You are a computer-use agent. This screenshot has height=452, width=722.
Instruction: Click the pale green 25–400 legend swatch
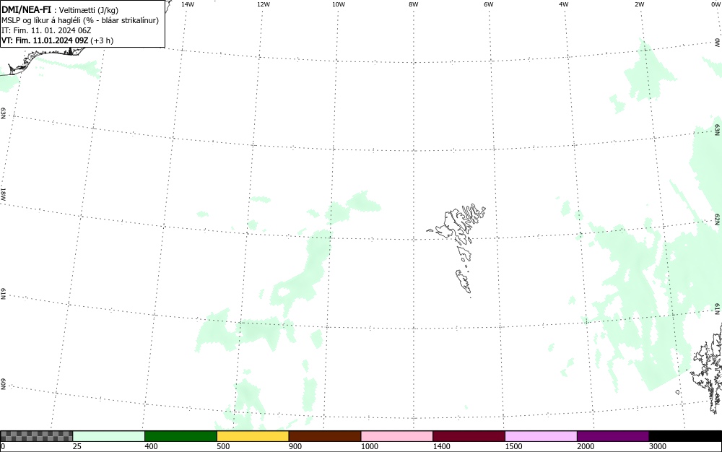109,436
